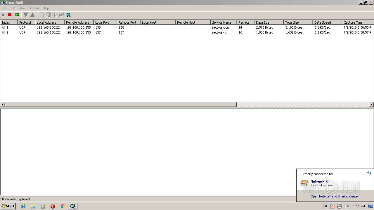Screen dimensions: 374x210
Task: Click the network refresh arrows icon in popup
Action: tap(369, 173)
